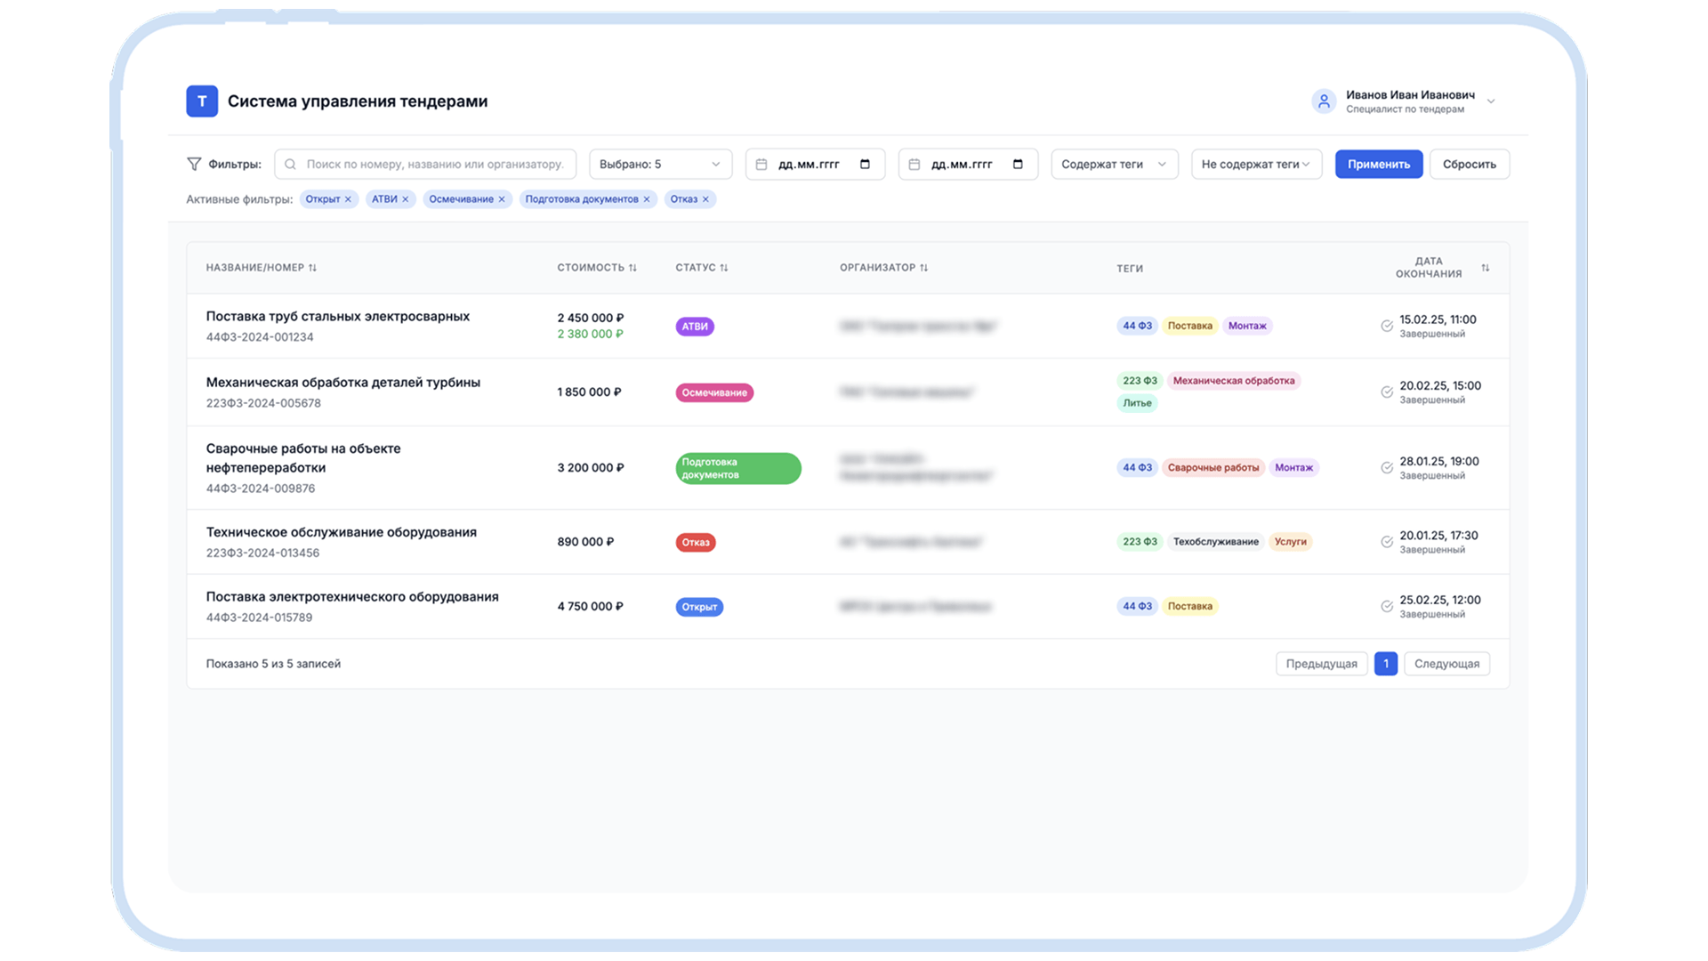Viewport: 1708px width, 961px height.
Task: Sort by Статус column arrows
Action: coord(724,268)
